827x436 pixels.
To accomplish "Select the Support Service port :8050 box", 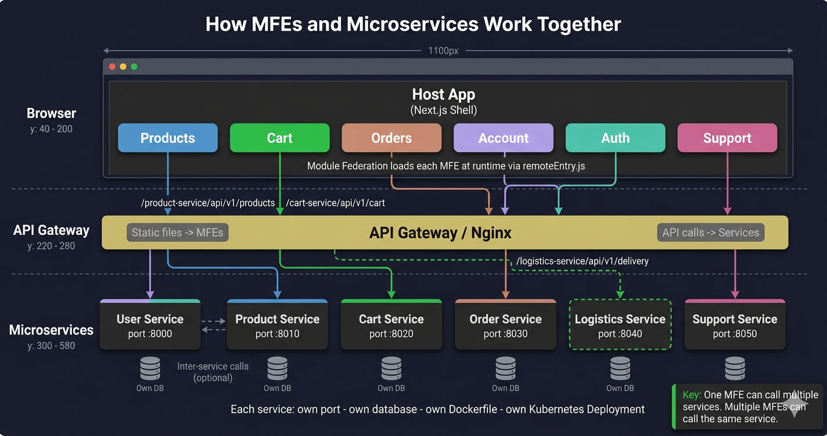I will point(735,325).
